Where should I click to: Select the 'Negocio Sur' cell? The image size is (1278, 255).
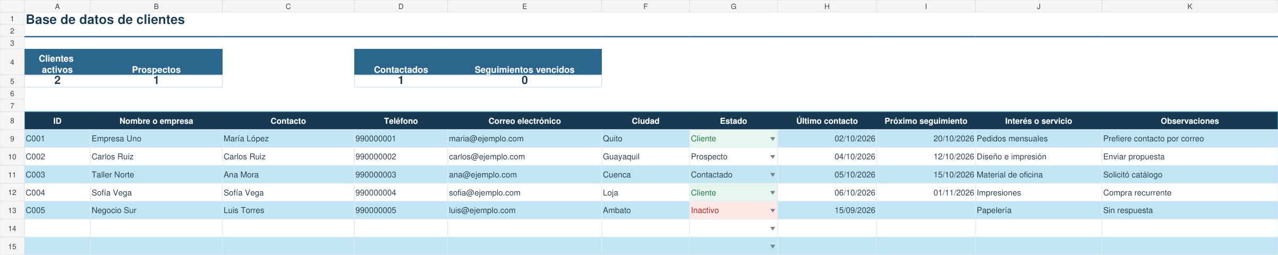(x=156, y=210)
